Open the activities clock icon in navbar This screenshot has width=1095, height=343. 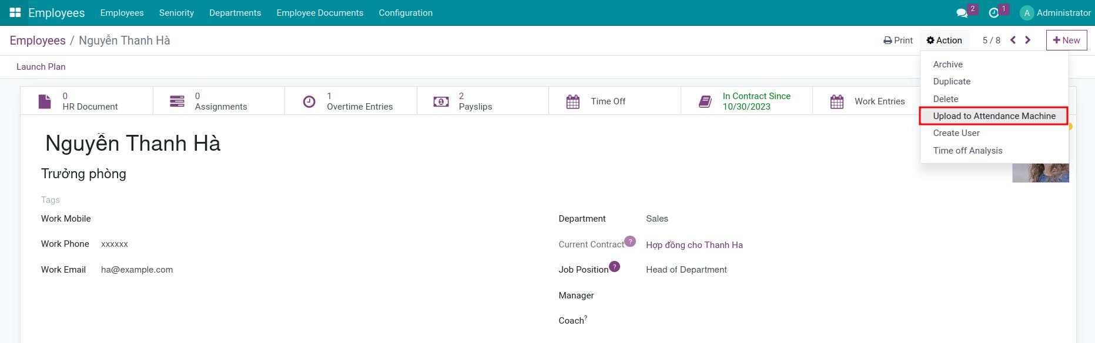pos(994,13)
